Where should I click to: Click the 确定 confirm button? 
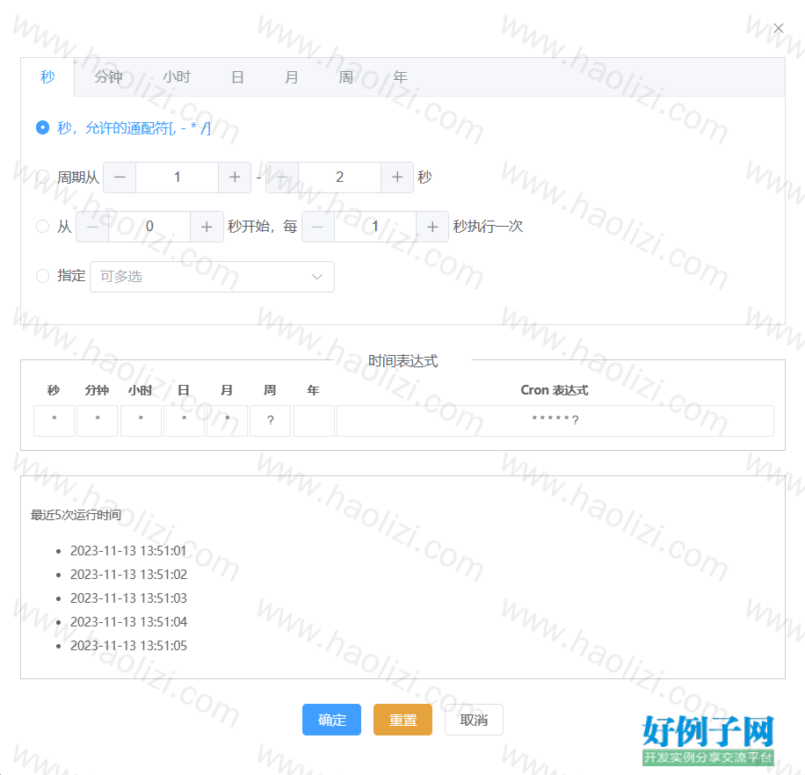coord(331,720)
